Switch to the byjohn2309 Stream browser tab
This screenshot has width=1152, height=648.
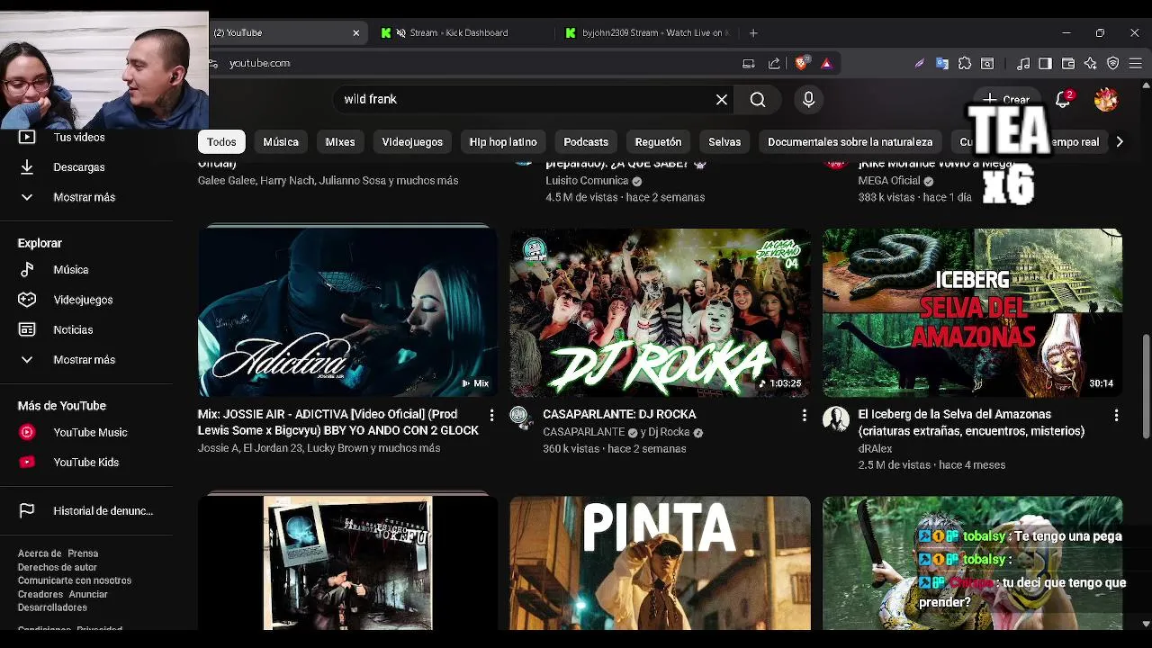coord(647,32)
